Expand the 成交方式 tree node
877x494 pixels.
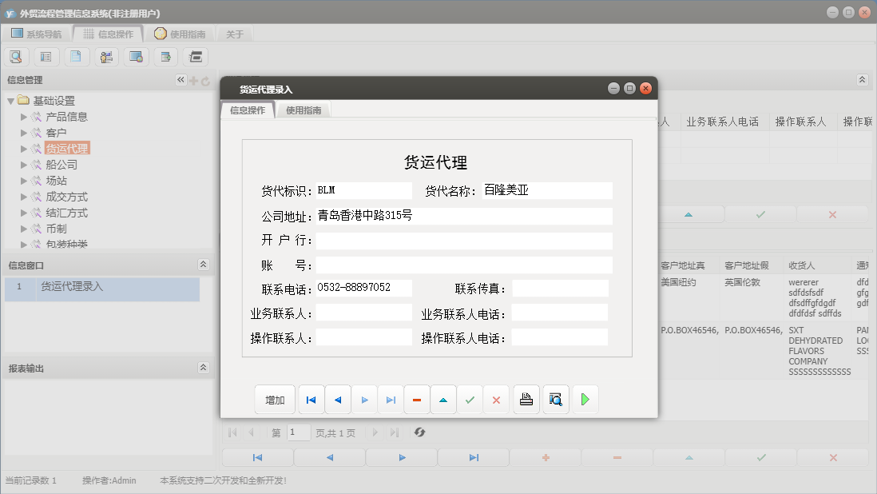25,197
